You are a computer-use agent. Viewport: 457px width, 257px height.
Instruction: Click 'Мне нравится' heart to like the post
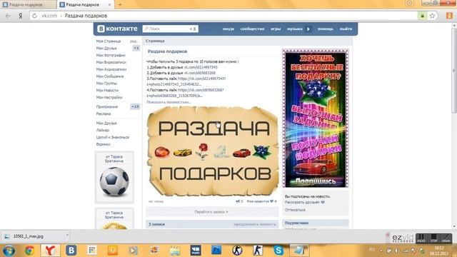click(x=261, y=201)
